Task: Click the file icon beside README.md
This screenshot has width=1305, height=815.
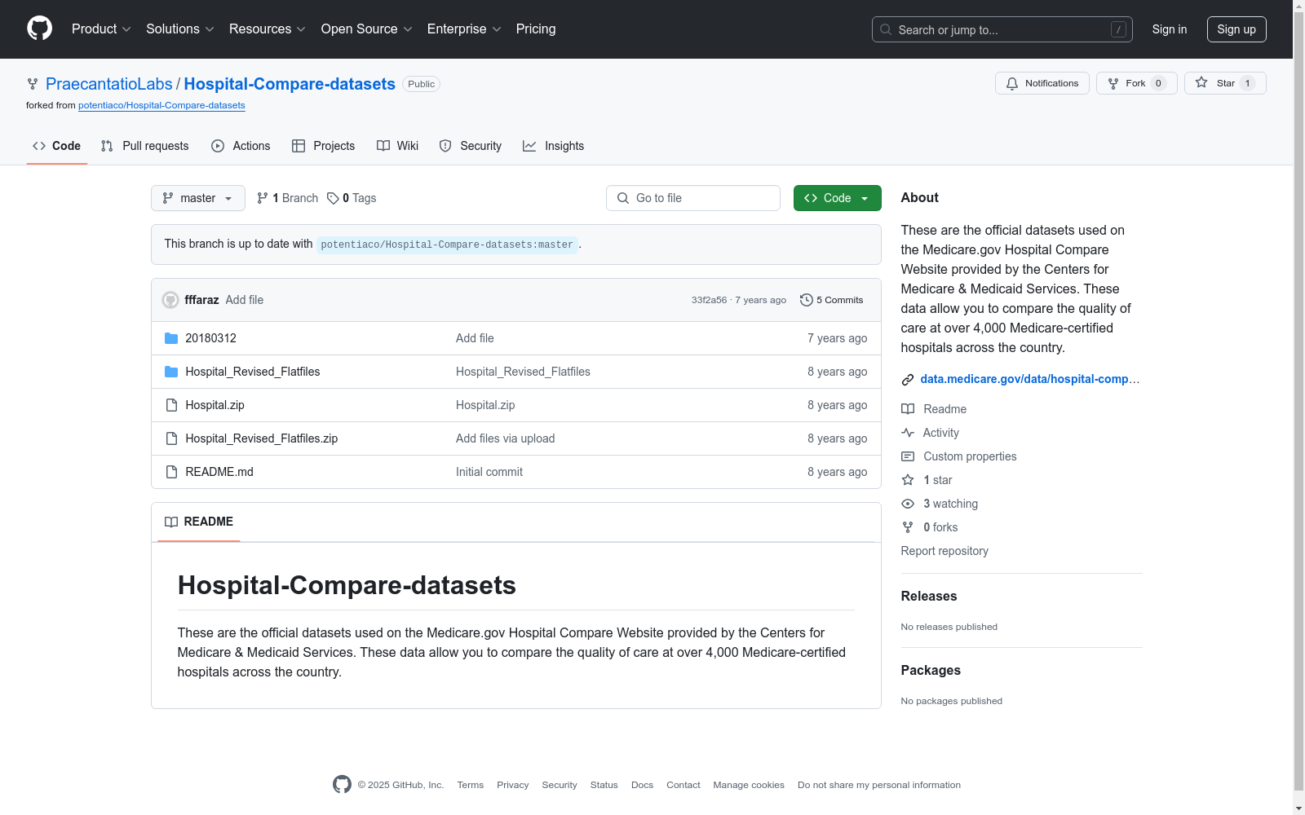Action: 171,472
